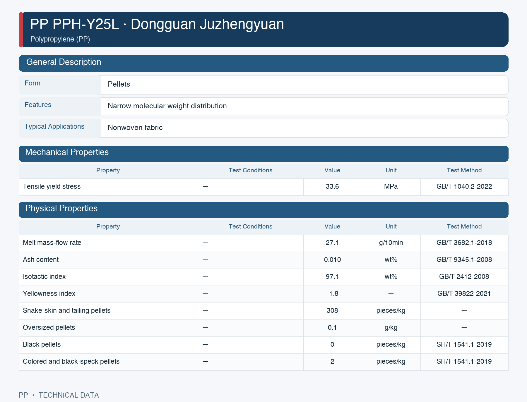Click the PP • TECHNICAL DATA footer
The height and width of the screenshot is (402, 527).
click(59, 395)
